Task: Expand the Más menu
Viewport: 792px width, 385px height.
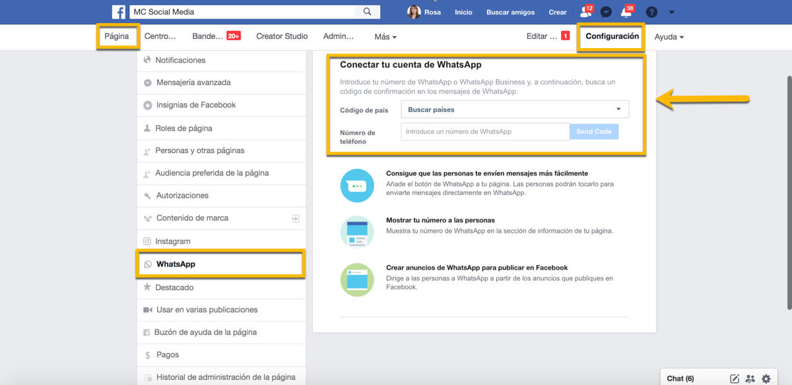Action: (x=385, y=37)
